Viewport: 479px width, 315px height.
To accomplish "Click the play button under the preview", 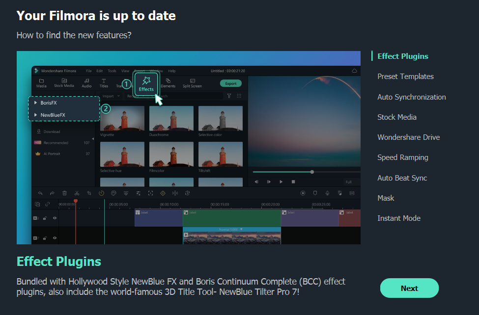I will [281, 182].
